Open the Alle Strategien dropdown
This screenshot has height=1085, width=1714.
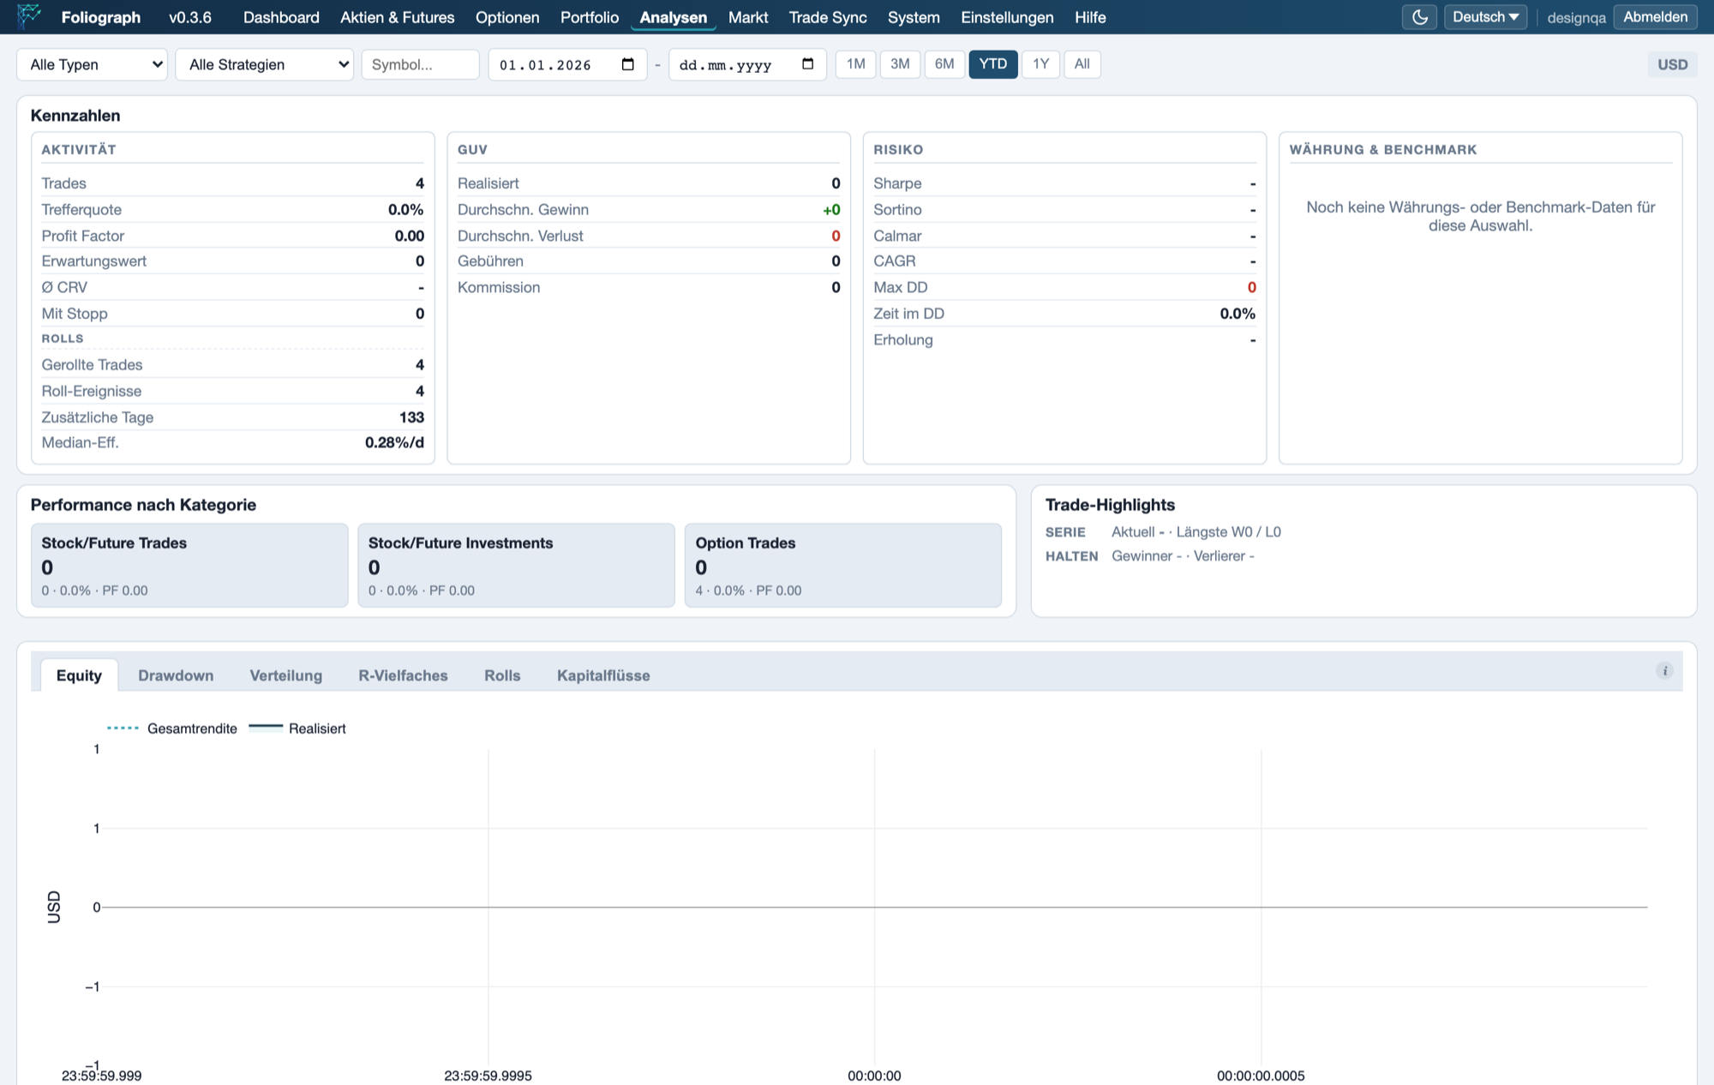264,64
